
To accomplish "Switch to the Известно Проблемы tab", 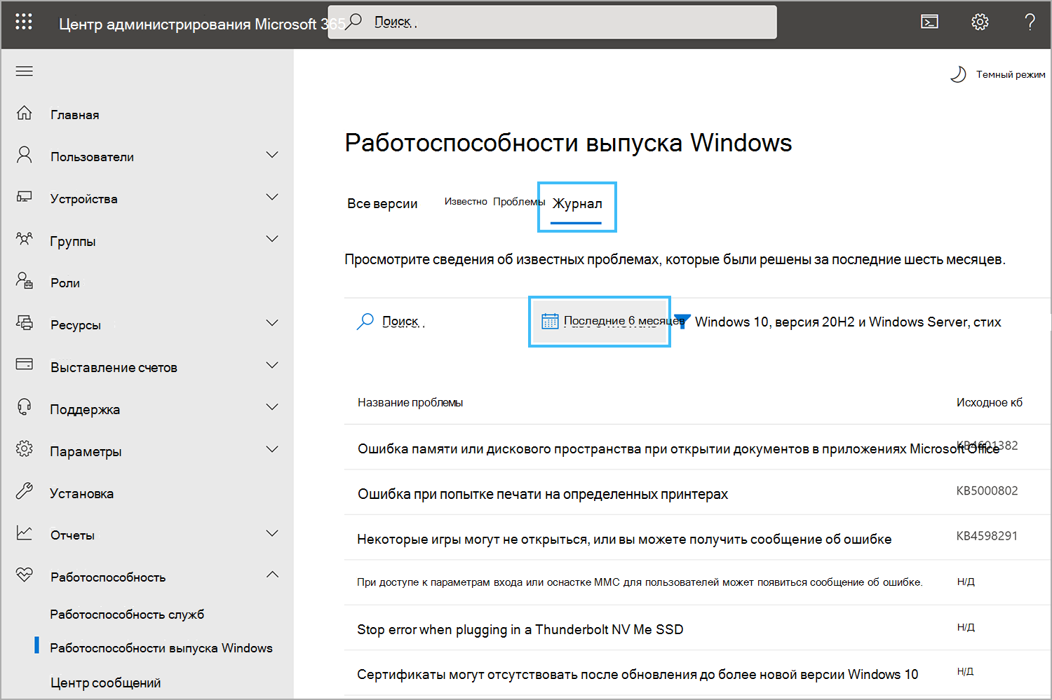I will (494, 202).
